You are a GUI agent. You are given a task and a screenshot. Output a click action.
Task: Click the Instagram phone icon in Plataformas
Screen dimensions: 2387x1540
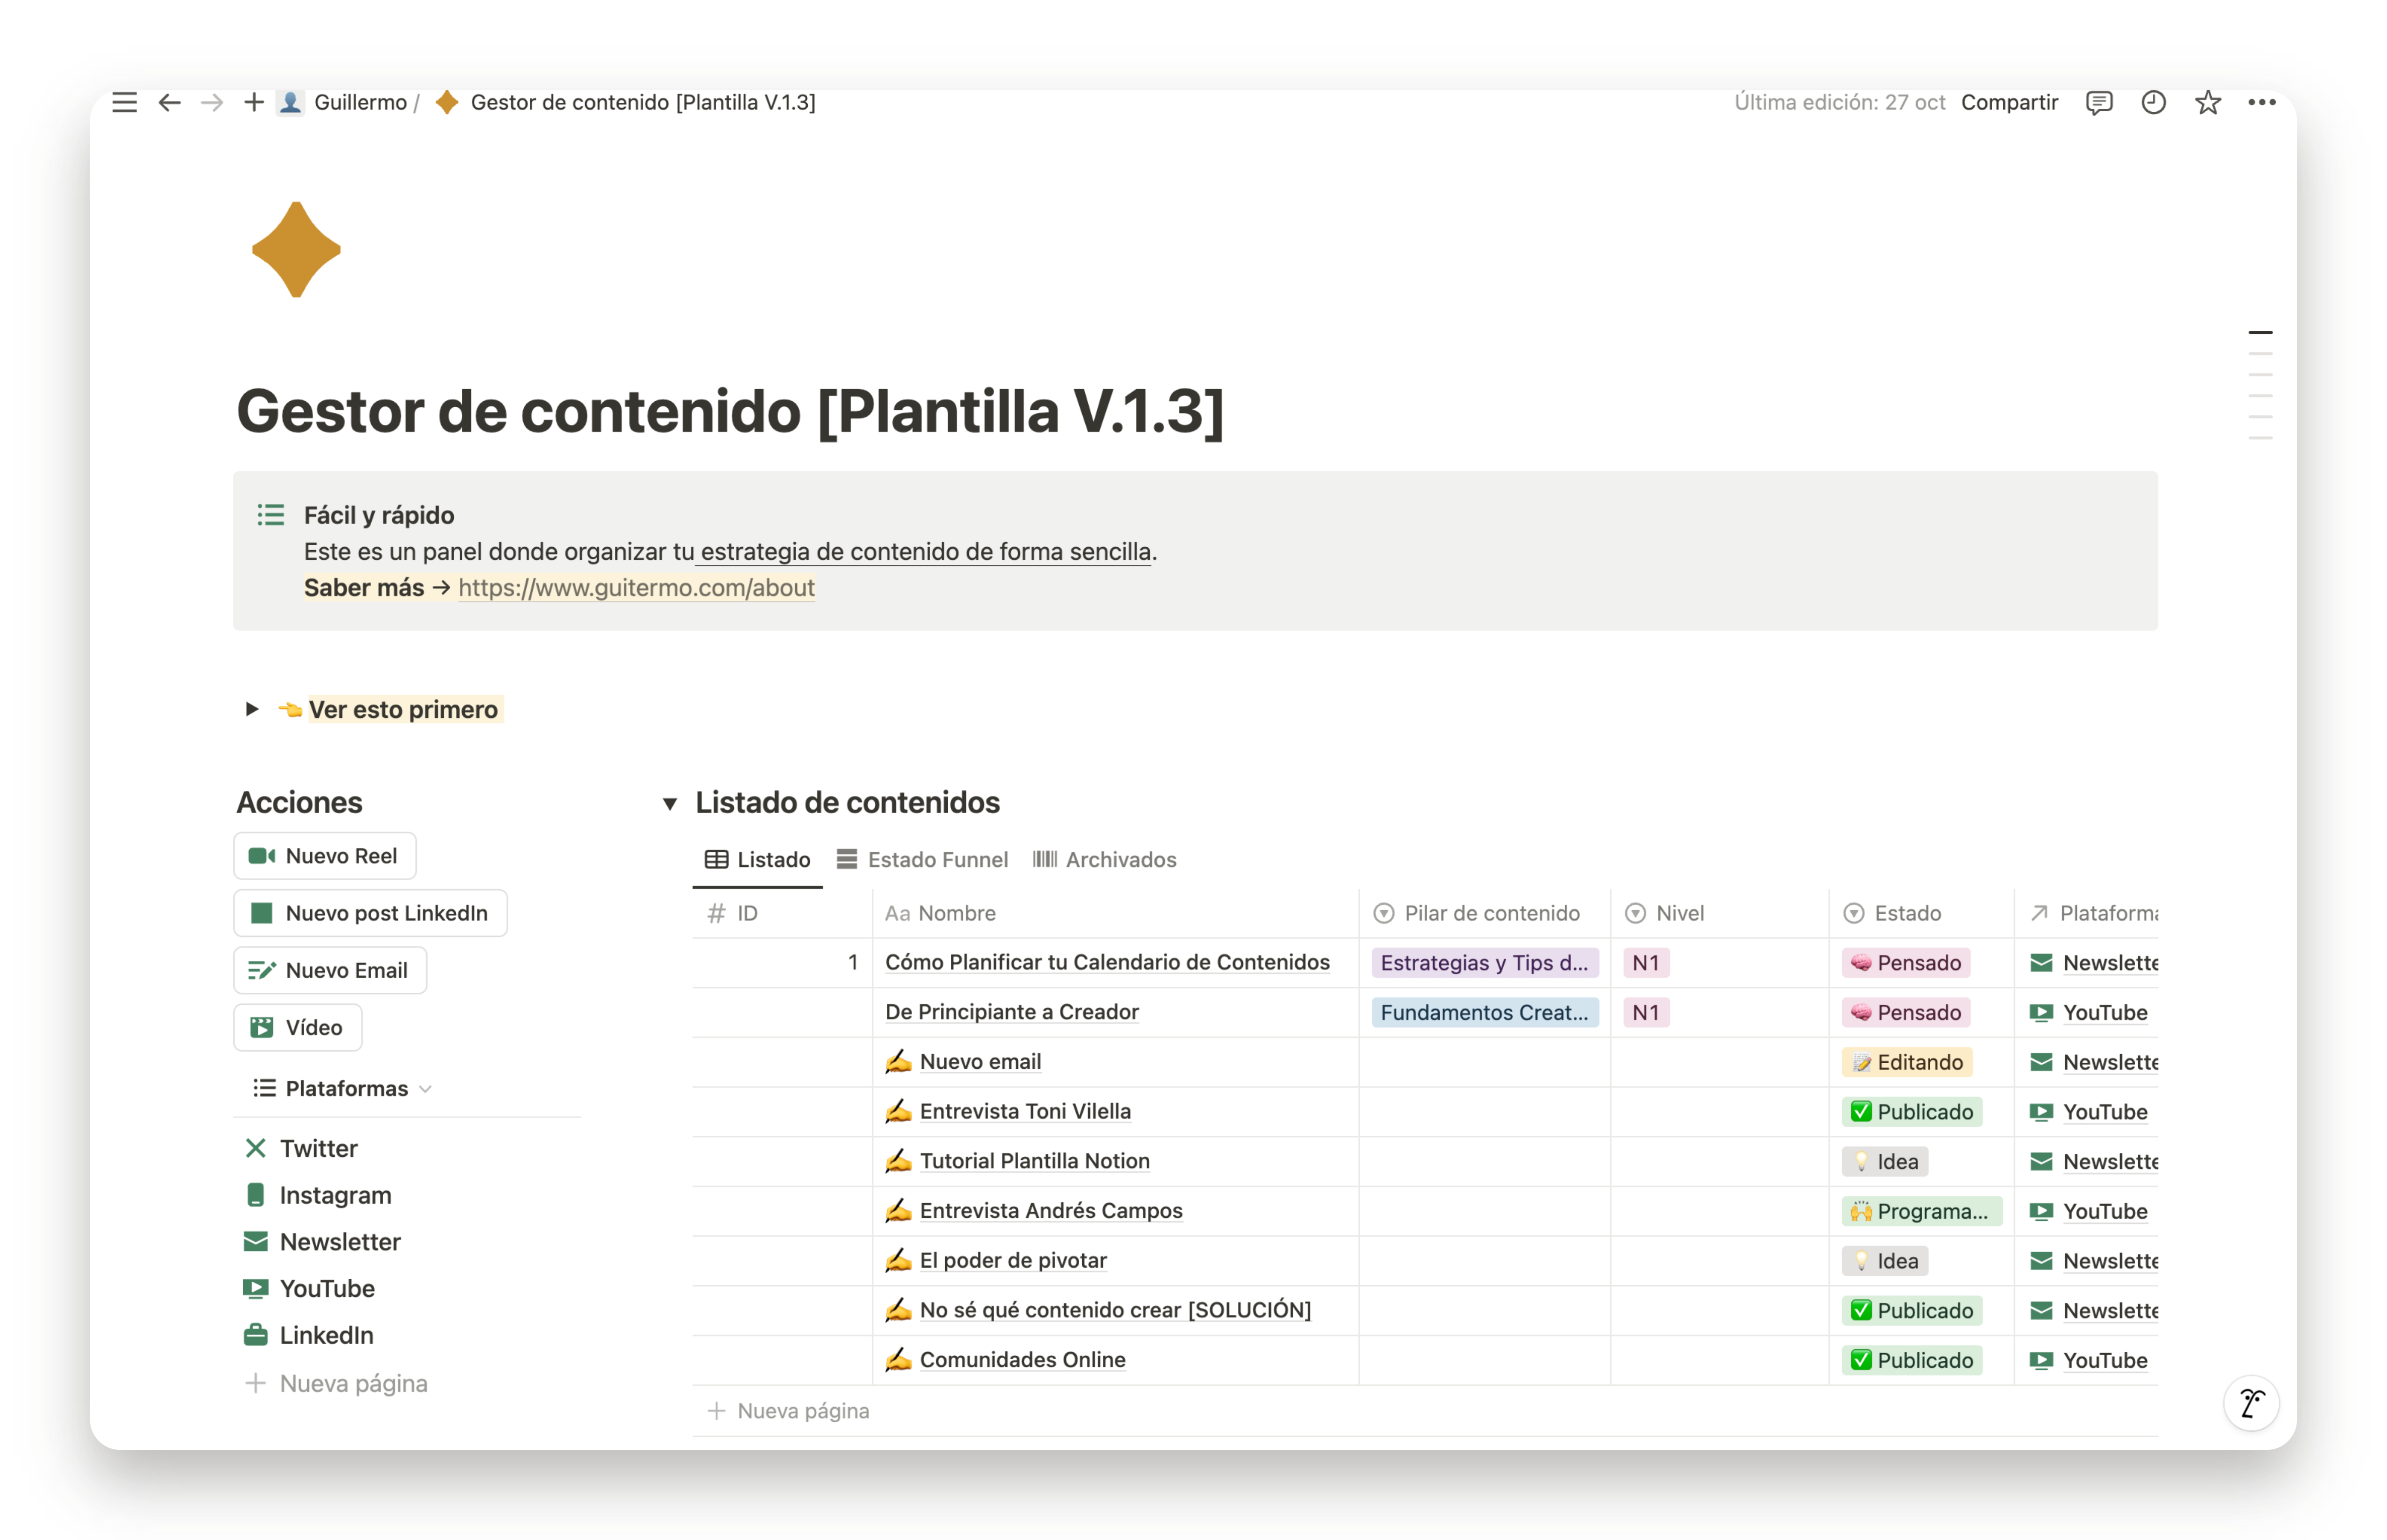(255, 1195)
